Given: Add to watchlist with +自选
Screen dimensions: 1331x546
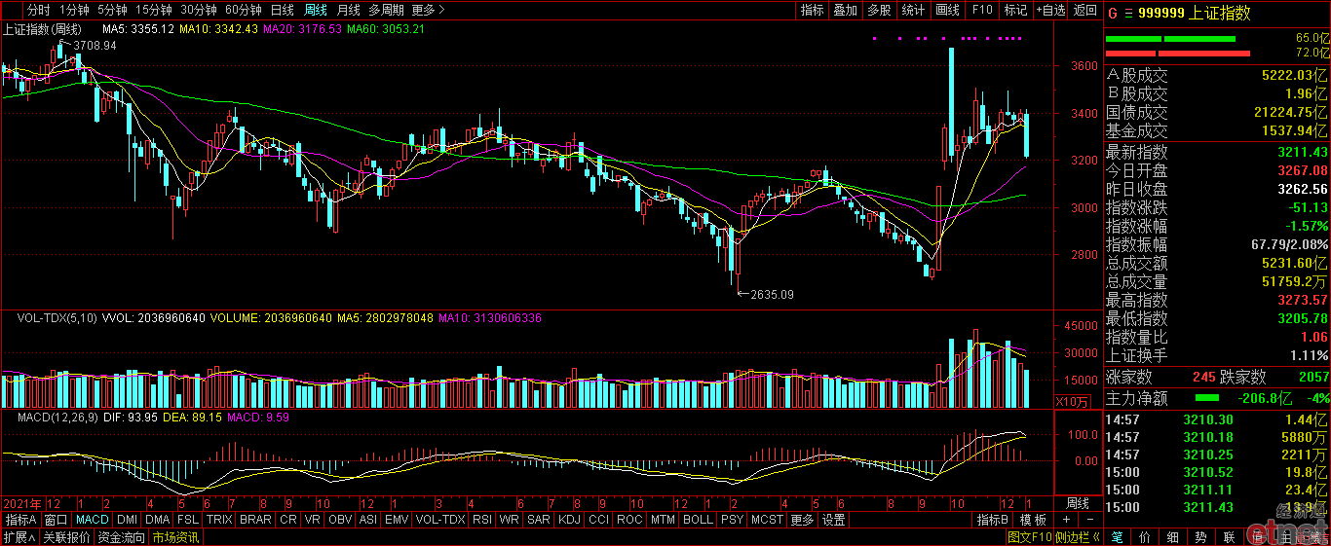Looking at the screenshot, I should 1050,10.
